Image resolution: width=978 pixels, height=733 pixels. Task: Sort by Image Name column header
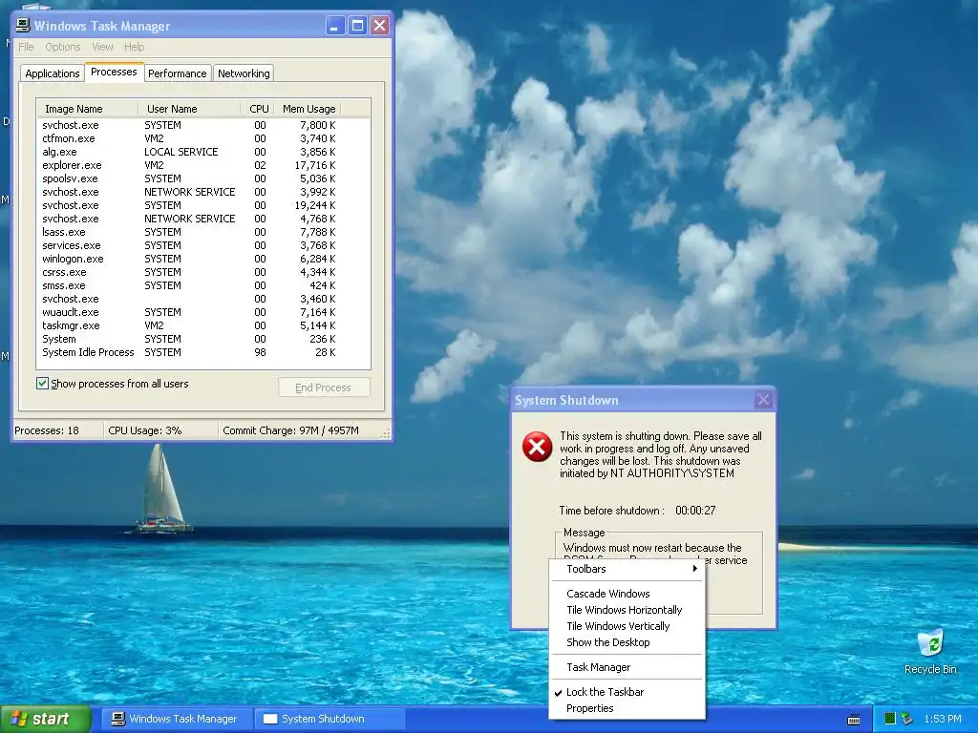87,109
